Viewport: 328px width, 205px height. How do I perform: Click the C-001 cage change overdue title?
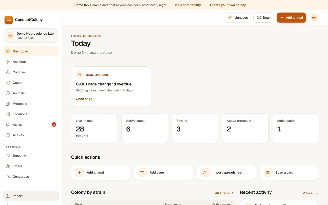[104, 84]
